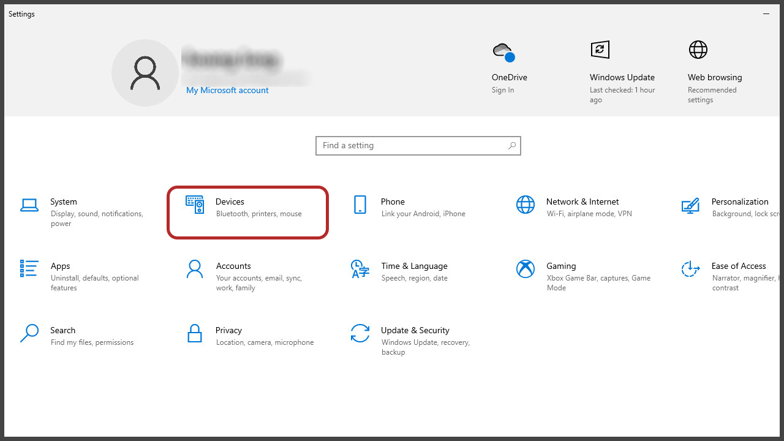Screen dimensions: 784x441
Task: Click 'Location, camera, microphone' text
Action: (x=265, y=342)
